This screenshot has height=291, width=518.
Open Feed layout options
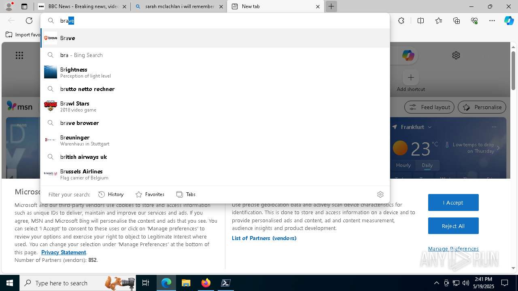pos(429,107)
